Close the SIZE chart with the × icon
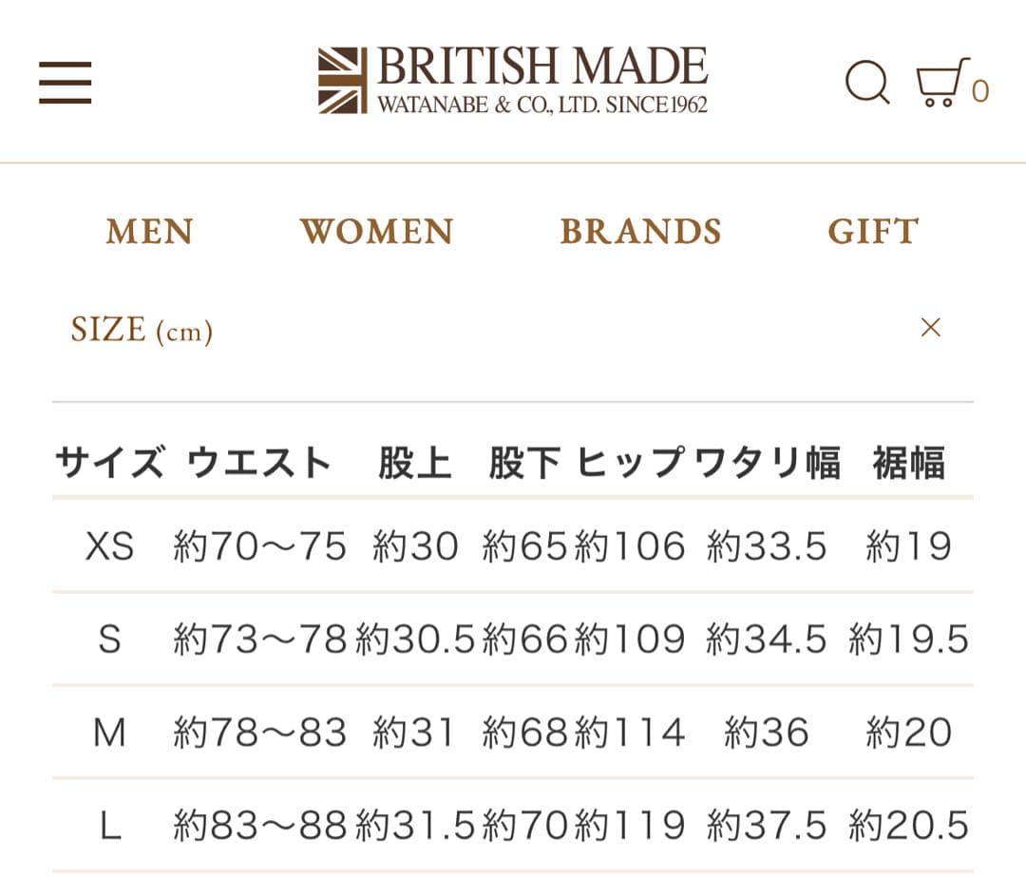 pyautogui.click(x=931, y=327)
